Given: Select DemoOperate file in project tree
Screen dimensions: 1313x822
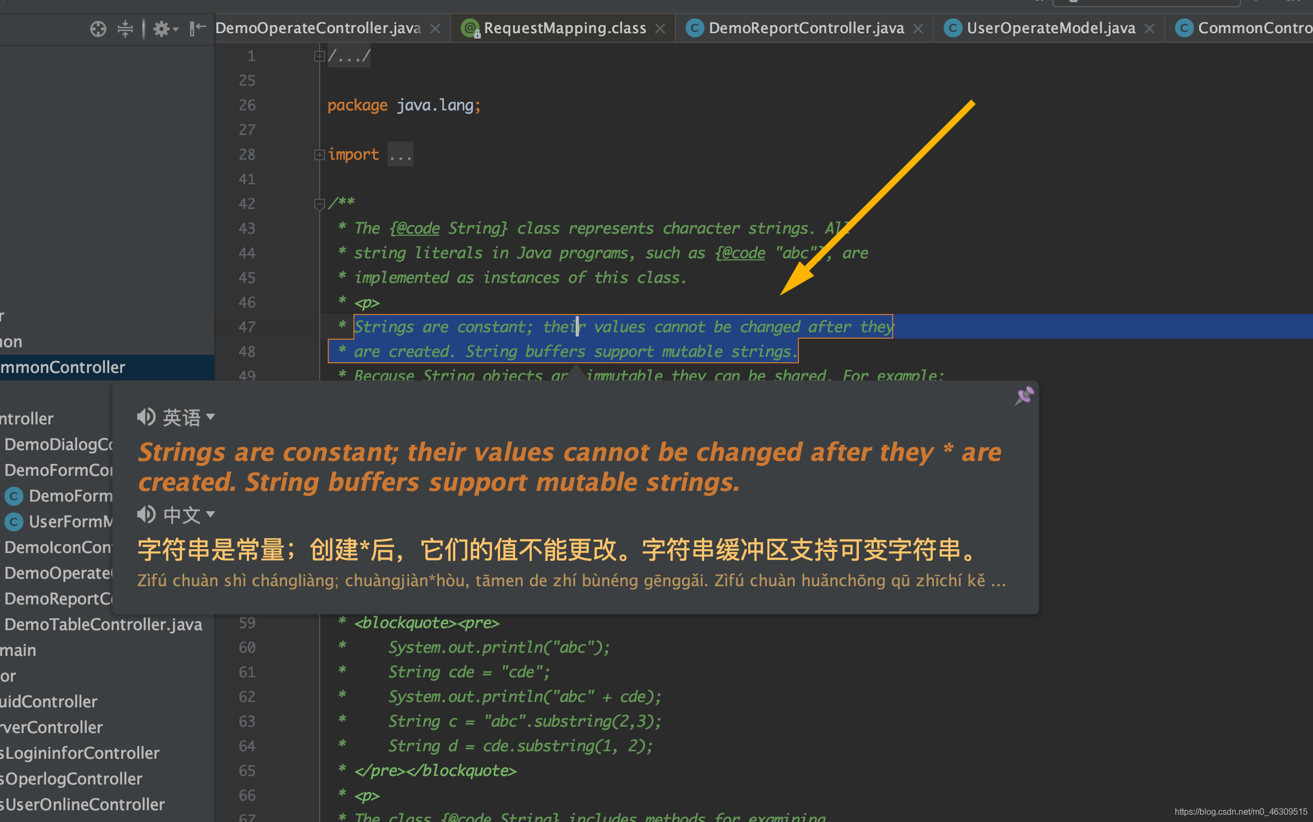Looking at the screenshot, I should click(59, 572).
